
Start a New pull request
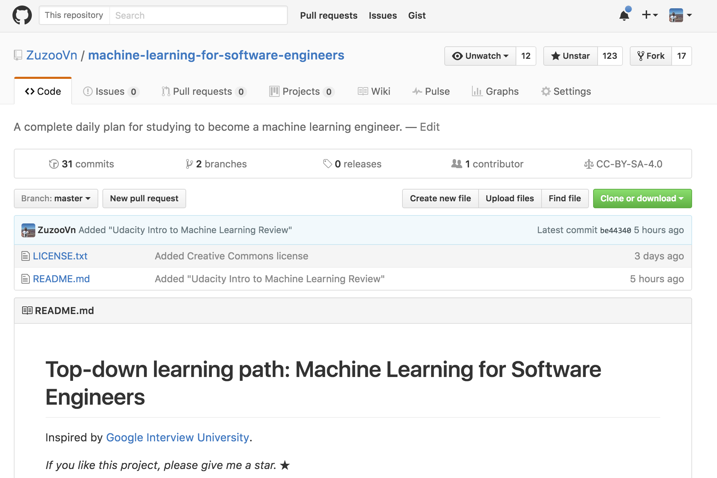pyautogui.click(x=144, y=198)
